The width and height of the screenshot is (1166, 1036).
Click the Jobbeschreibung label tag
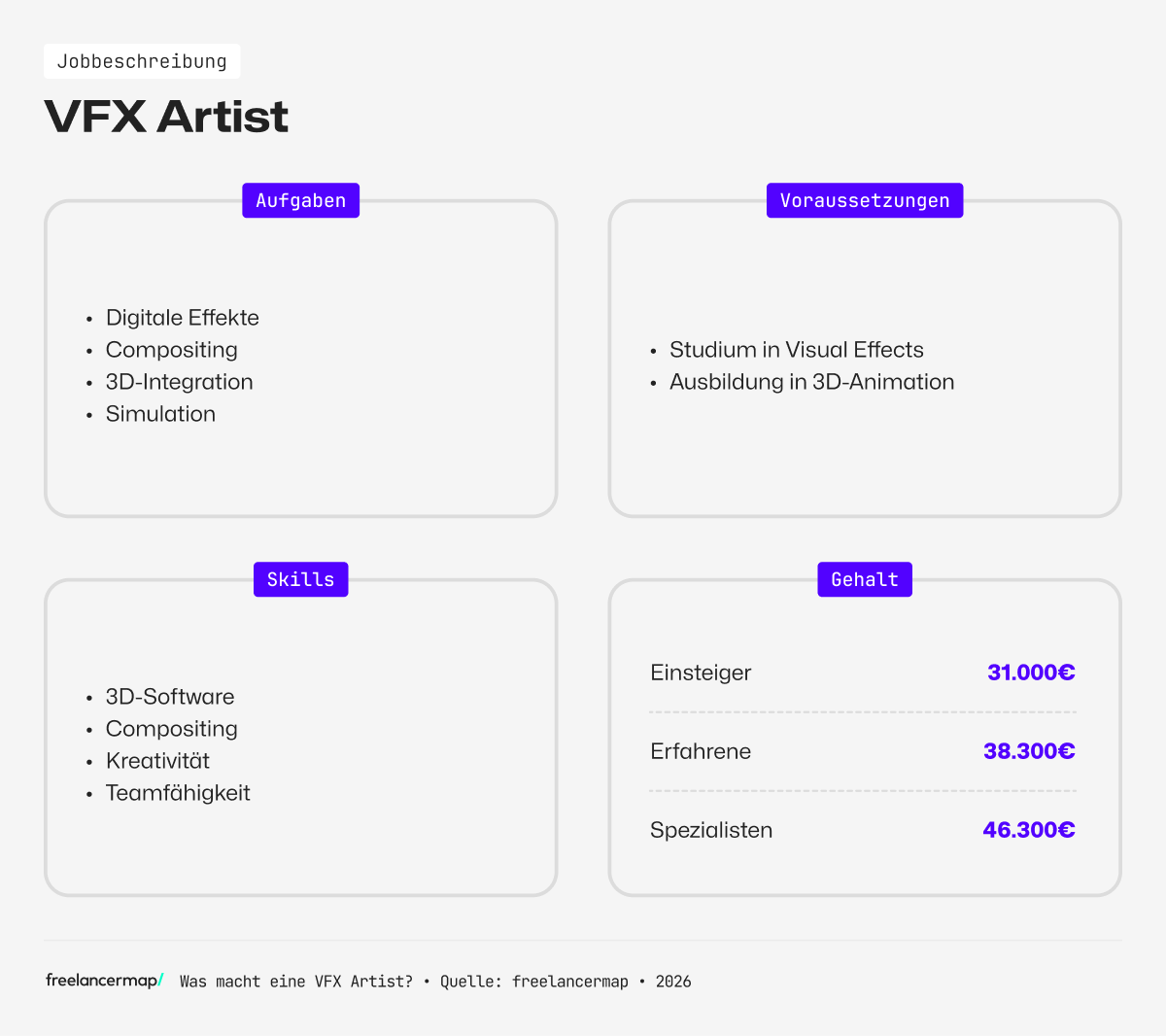(142, 61)
